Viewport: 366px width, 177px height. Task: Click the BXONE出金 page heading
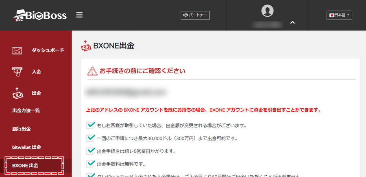[x=114, y=46]
